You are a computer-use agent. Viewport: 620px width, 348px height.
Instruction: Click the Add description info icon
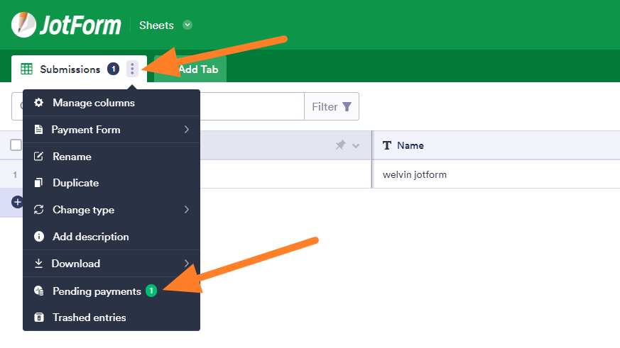pos(39,237)
